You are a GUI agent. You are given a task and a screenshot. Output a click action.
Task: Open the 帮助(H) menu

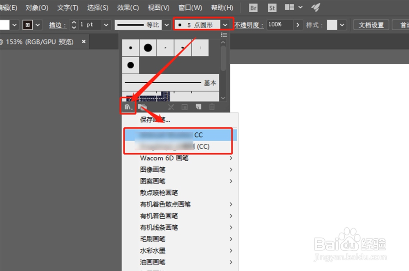click(x=222, y=7)
